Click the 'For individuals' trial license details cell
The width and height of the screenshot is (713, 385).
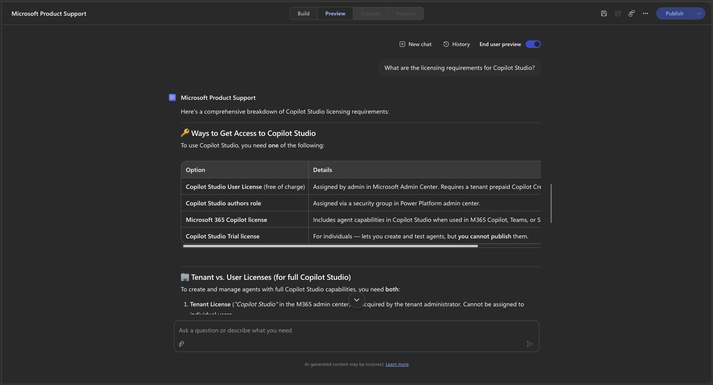(x=425, y=236)
